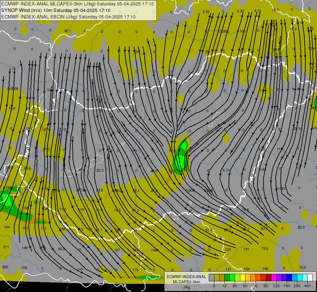Select the dark red legend swatch

(269, 277)
